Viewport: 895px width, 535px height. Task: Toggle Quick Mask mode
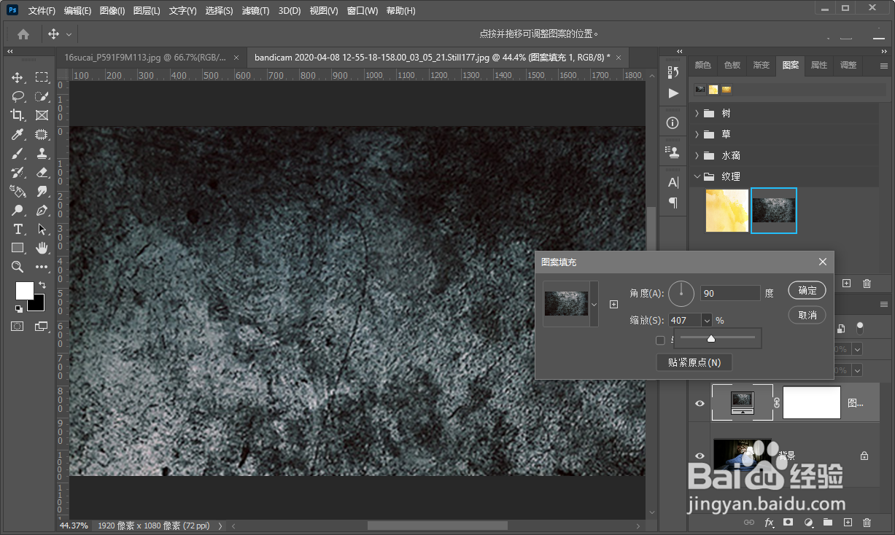click(18, 327)
